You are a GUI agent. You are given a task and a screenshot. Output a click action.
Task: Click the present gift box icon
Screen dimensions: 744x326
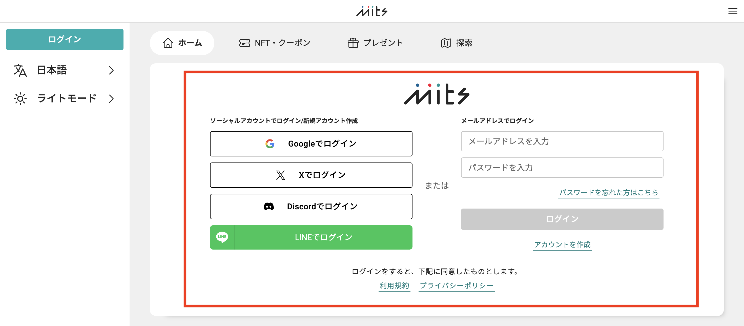point(353,43)
